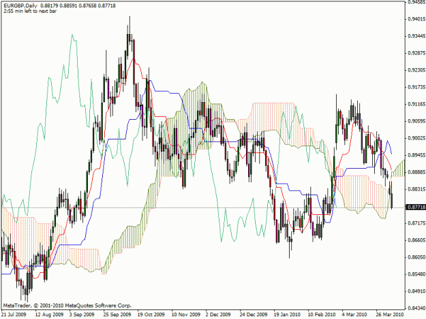Click the 0.92875 price axis label
426x319 pixels.
tap(416, 53)
